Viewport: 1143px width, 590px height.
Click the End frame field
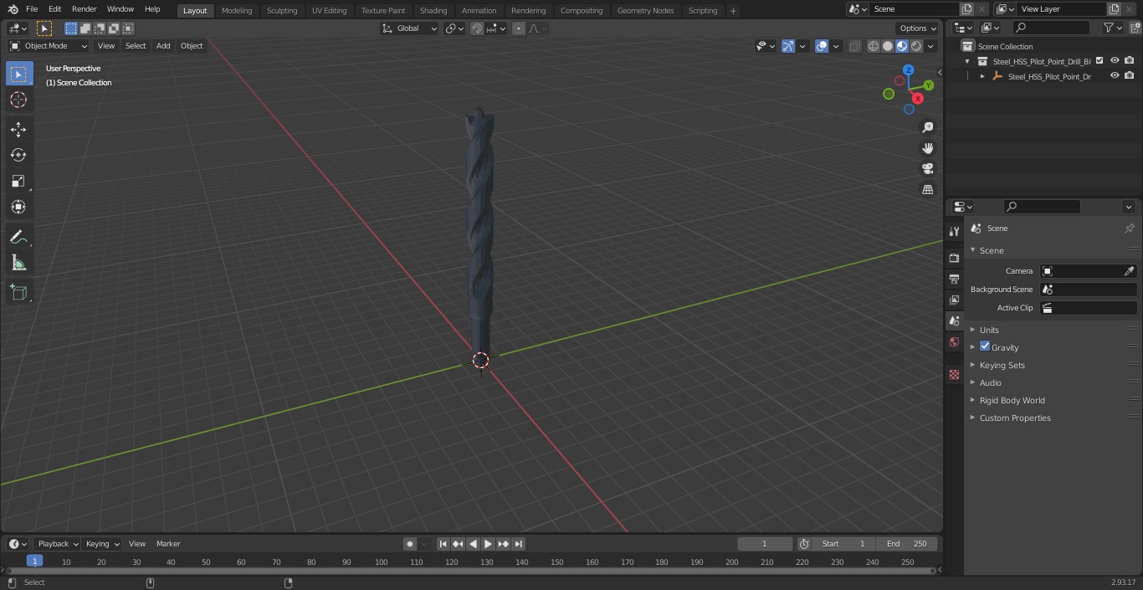point(907,544)
